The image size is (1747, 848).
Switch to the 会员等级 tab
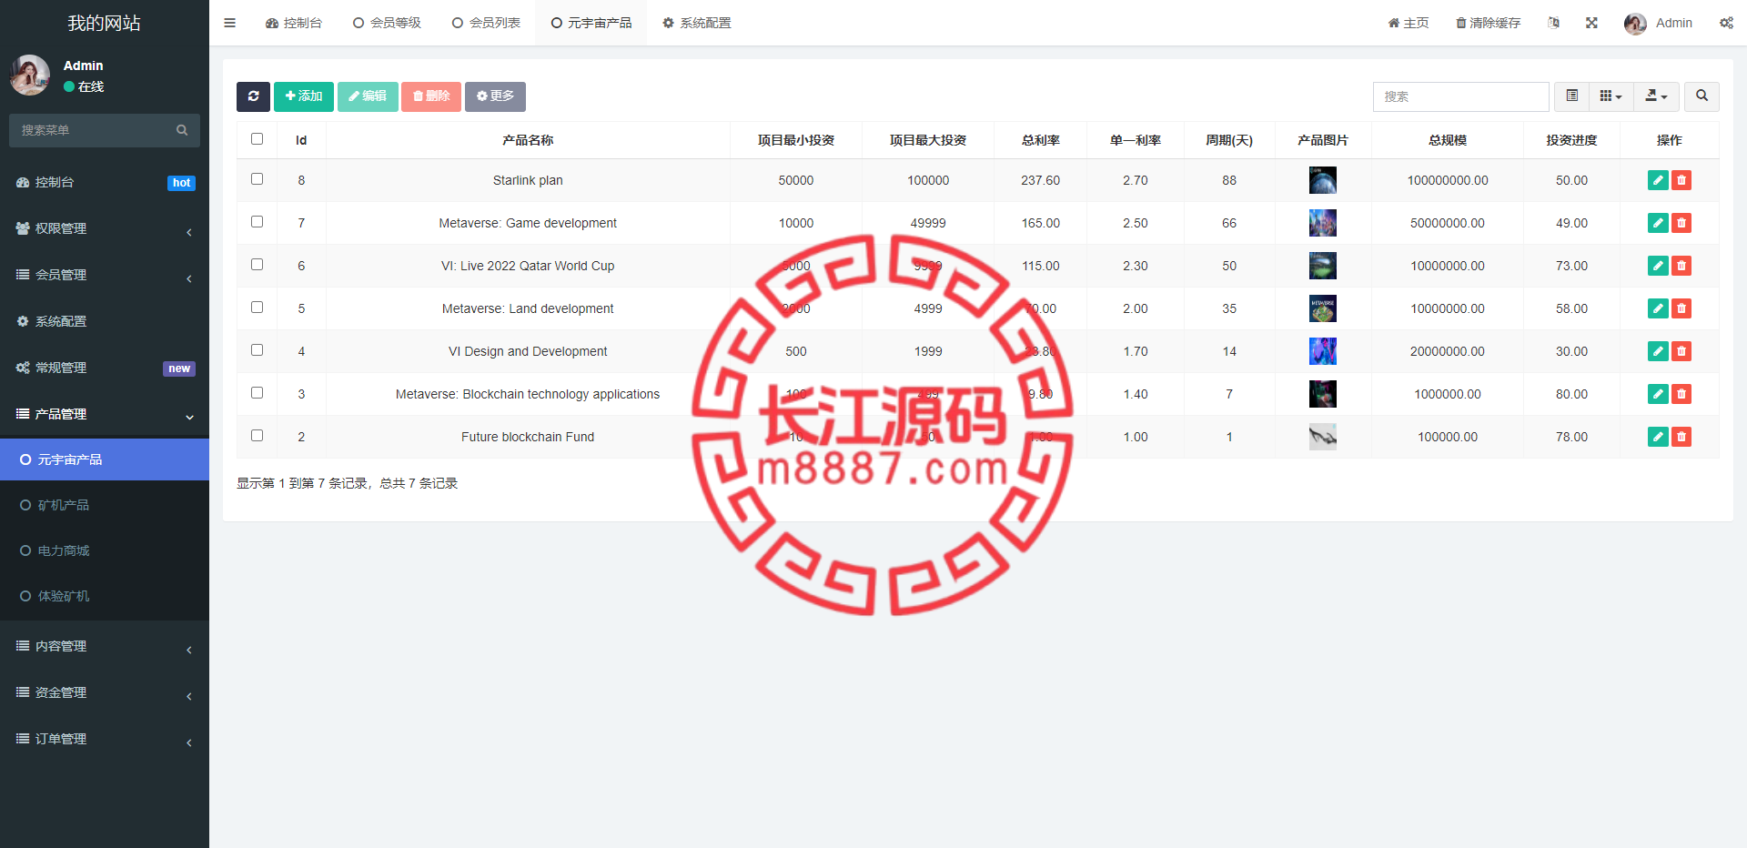coord(387,23)
